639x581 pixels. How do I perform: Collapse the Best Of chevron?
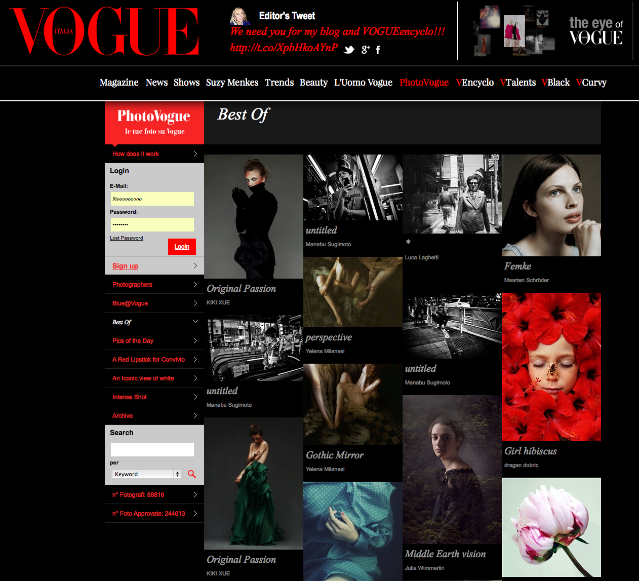point(195,321)
